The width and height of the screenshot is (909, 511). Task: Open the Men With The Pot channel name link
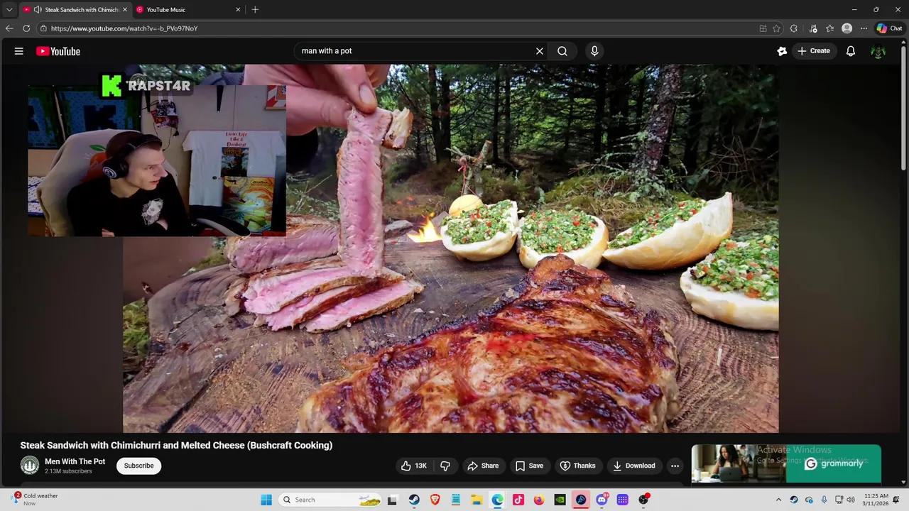[75, 461]
